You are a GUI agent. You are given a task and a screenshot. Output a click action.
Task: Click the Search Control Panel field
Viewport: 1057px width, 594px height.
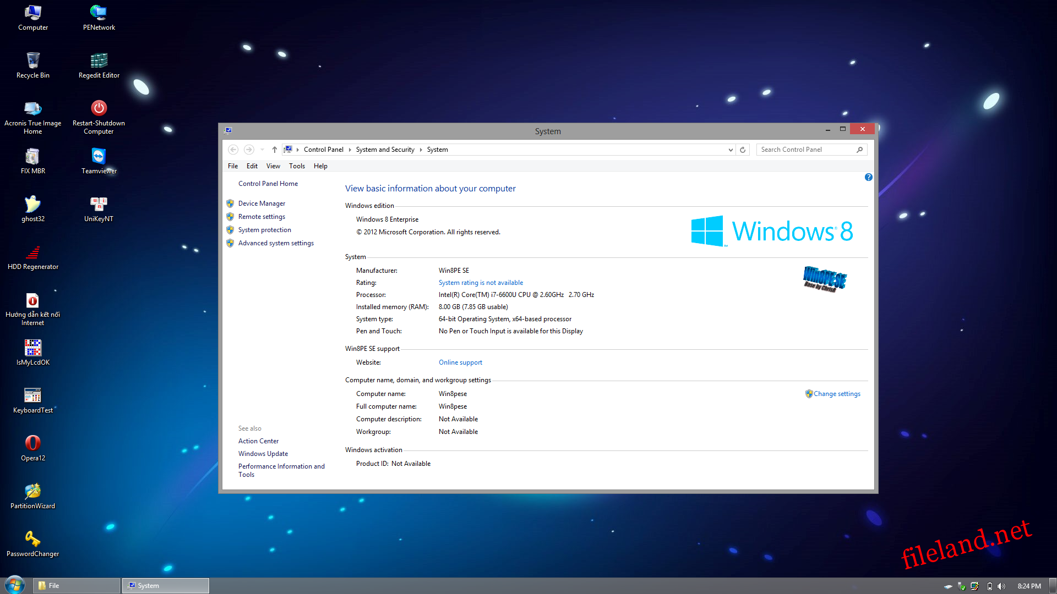tap(807, 150)
